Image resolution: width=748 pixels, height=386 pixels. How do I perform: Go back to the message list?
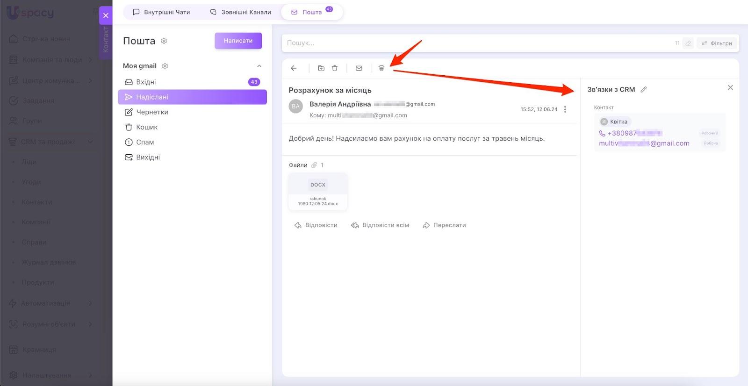pos(294,68)
